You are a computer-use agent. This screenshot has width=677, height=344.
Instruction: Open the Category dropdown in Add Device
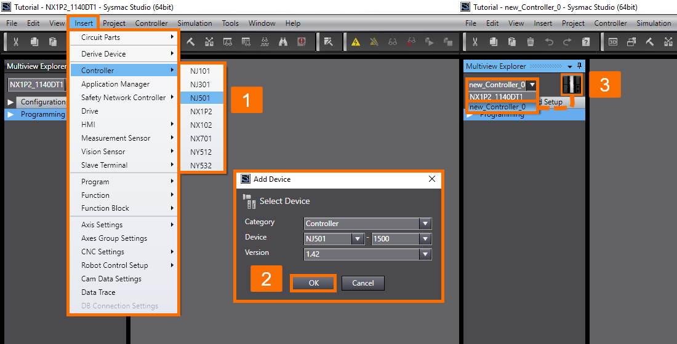pos(425,224)
